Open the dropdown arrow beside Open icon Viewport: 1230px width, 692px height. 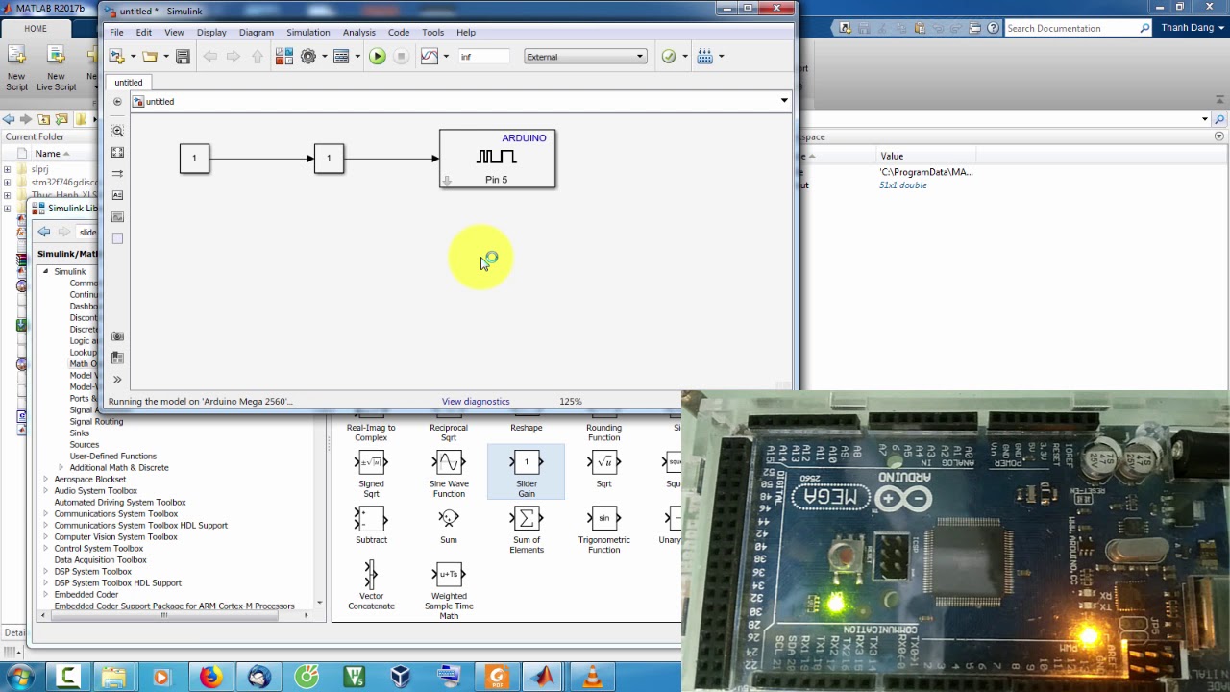click(x=166, y=57)
